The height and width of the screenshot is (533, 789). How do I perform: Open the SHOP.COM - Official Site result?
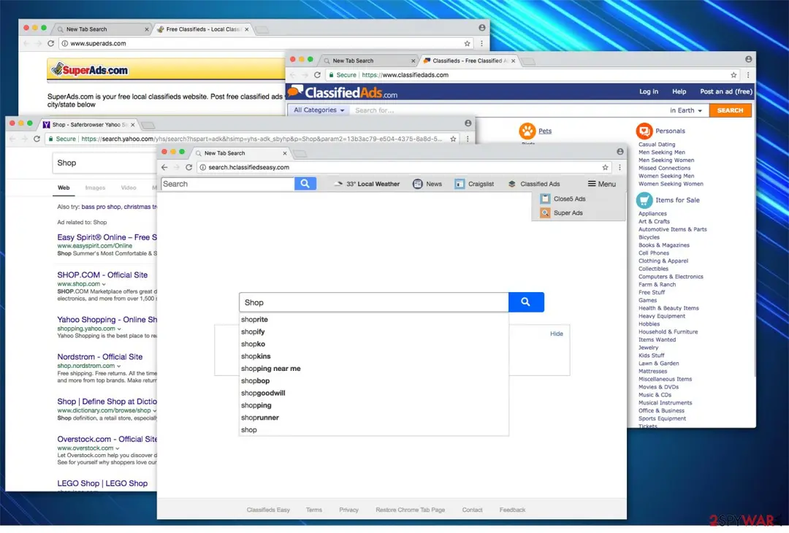102,275
